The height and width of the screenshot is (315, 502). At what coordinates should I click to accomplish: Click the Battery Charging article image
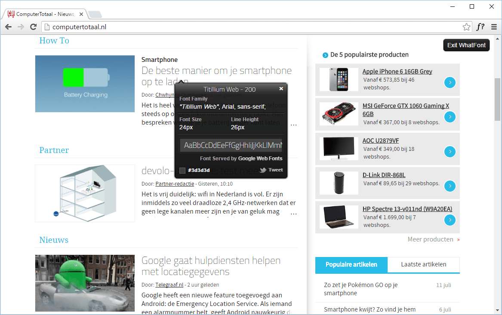(85, 84)
